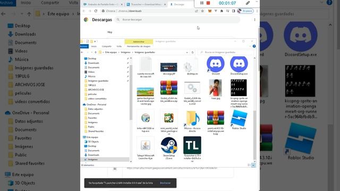Open the paused Chrome profile button
The image size is (340, 191).
(245, 11)
